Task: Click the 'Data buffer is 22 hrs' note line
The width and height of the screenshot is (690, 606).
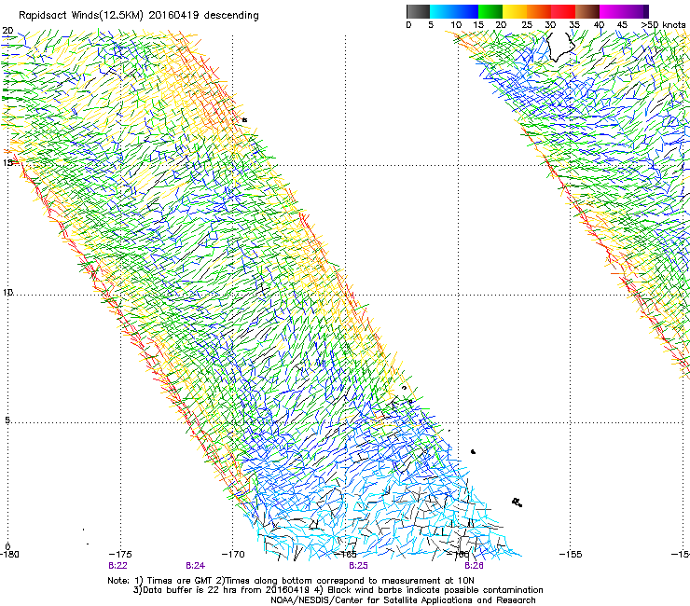Action: 338,590
